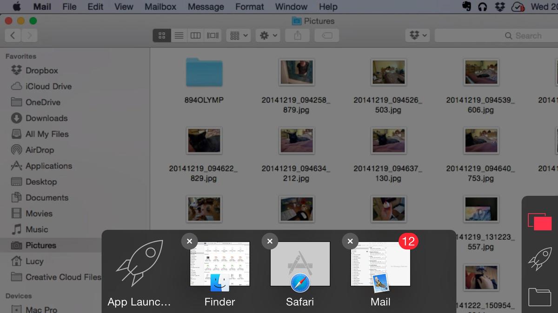
Task: Click the Edit Tags toolbar button
Action: (326, 35)
